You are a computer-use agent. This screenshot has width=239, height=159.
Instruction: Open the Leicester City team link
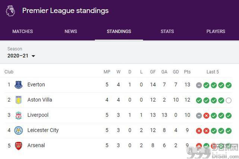43,130
